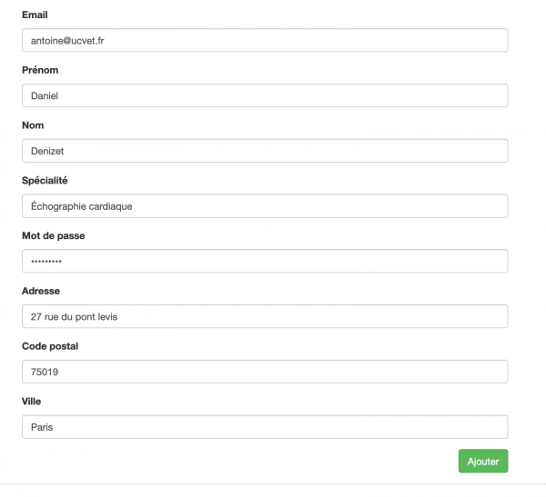The width and height of the screenshot is (546, 497).
Task: Click the '27 rue du pont levis' text
Action: click(x=74, y=316)
